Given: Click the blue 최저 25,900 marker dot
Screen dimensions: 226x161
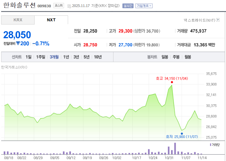Looking at the screenshot, I should 182,134.
